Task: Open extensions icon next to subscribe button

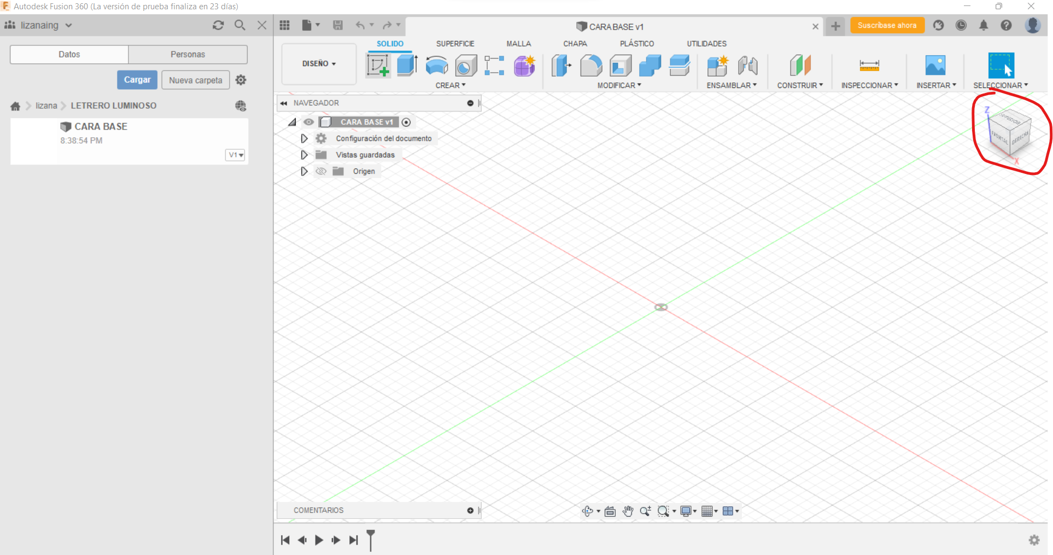Action: point(939,25)
